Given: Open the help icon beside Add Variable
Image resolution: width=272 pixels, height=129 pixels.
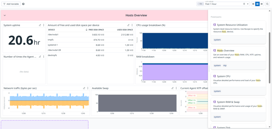Looking at the screenshot, I should pyautogui.click(x=23, y=4).
